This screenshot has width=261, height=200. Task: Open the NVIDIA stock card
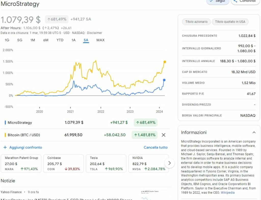point(149,163)
